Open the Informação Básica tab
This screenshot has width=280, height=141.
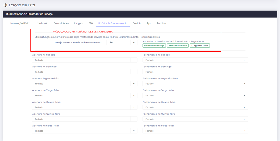coord(20,23)
